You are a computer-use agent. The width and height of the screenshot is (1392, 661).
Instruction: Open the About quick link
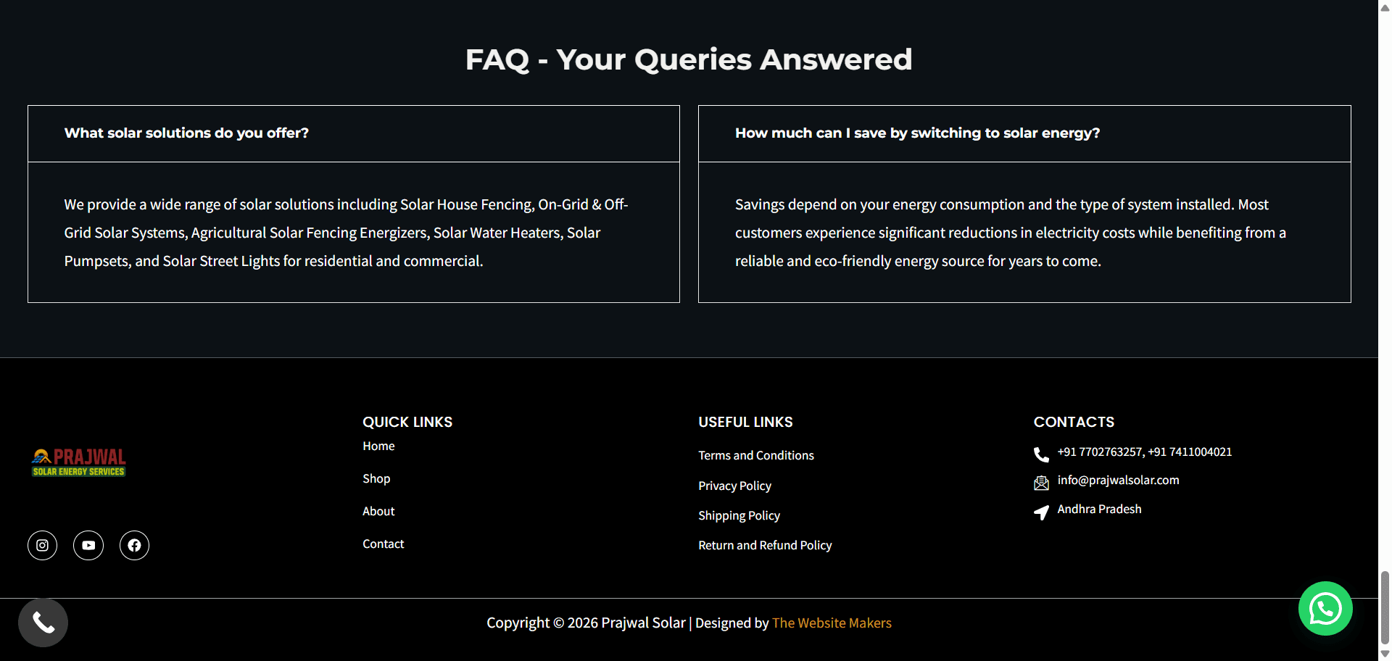point(378,511)
